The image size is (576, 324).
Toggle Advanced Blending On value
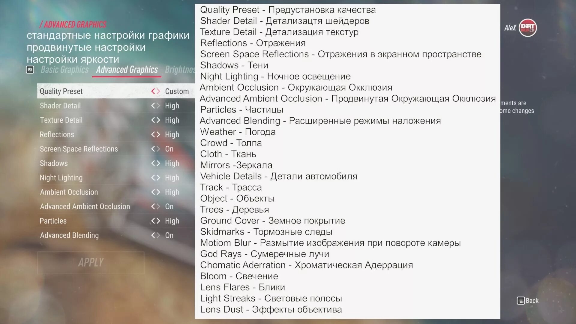(x=169, y=235)
